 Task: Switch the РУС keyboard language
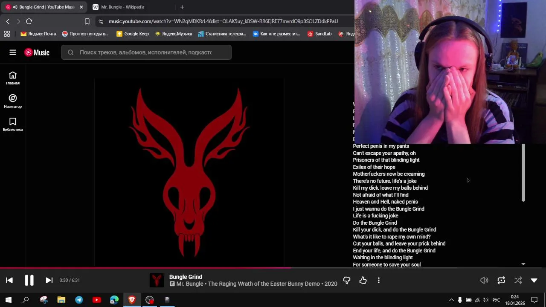pos(496,300)
